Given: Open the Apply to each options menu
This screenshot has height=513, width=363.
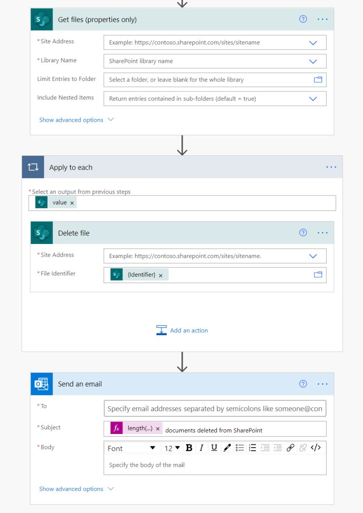Looking at the screenshot, I should point(331,167).
